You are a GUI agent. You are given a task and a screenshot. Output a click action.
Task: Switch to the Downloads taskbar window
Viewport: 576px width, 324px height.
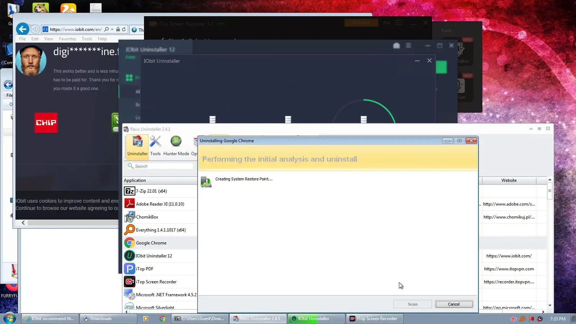(x=108, y=319)
